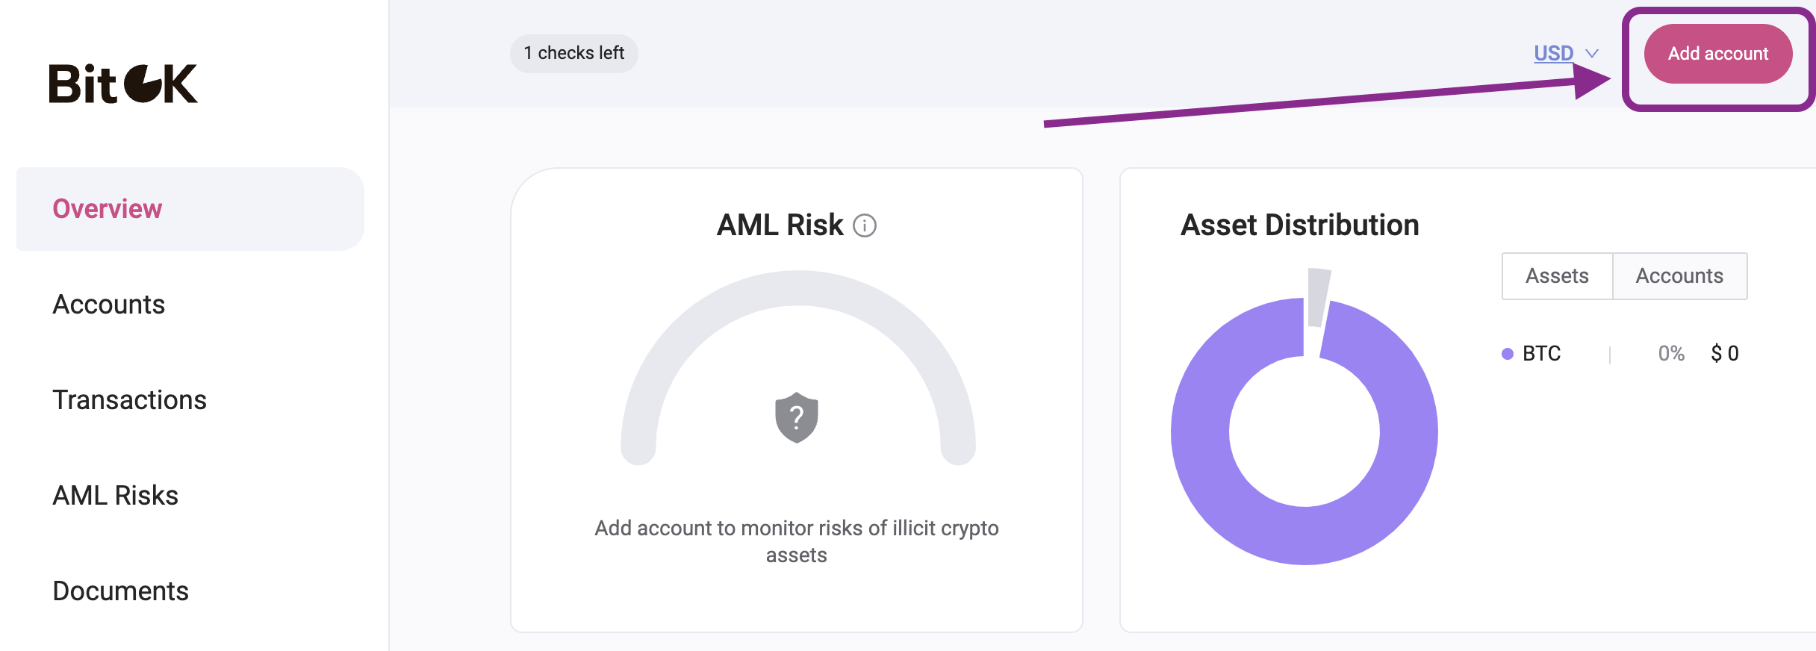Navigate to AML Risks section
Image resolution: width=1816 pixels, height=651 pixels.
116,496
